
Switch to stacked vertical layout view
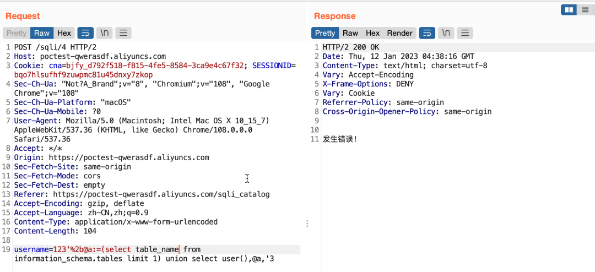[x=585, y=10]
